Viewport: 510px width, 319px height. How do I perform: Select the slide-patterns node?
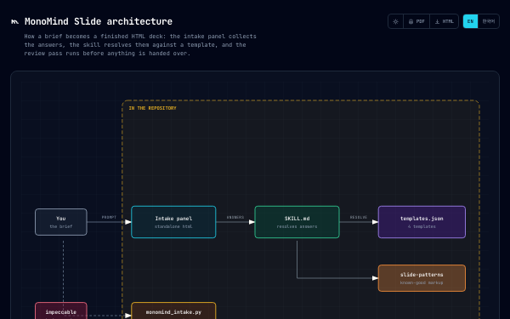[422, 278]
